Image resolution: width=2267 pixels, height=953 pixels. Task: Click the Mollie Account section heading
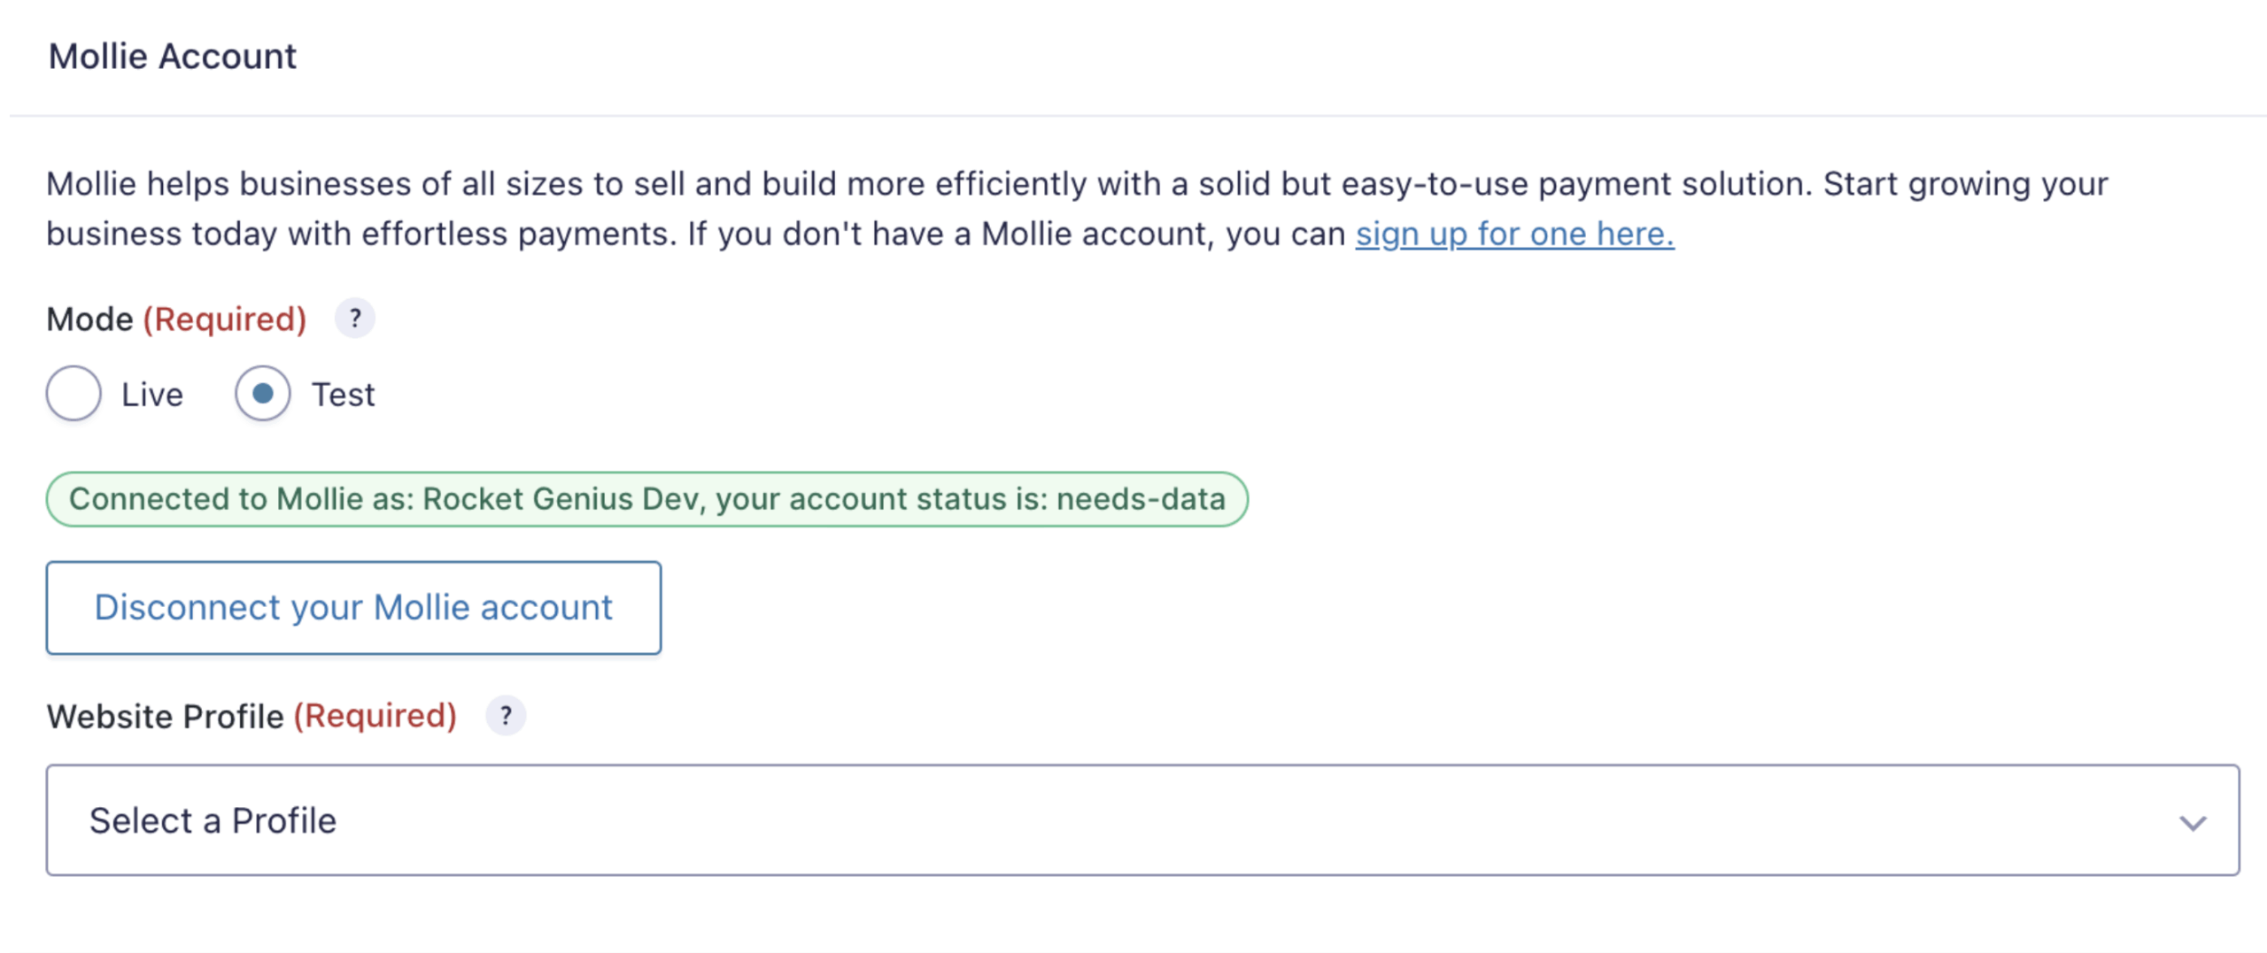(x=173, y=57)
